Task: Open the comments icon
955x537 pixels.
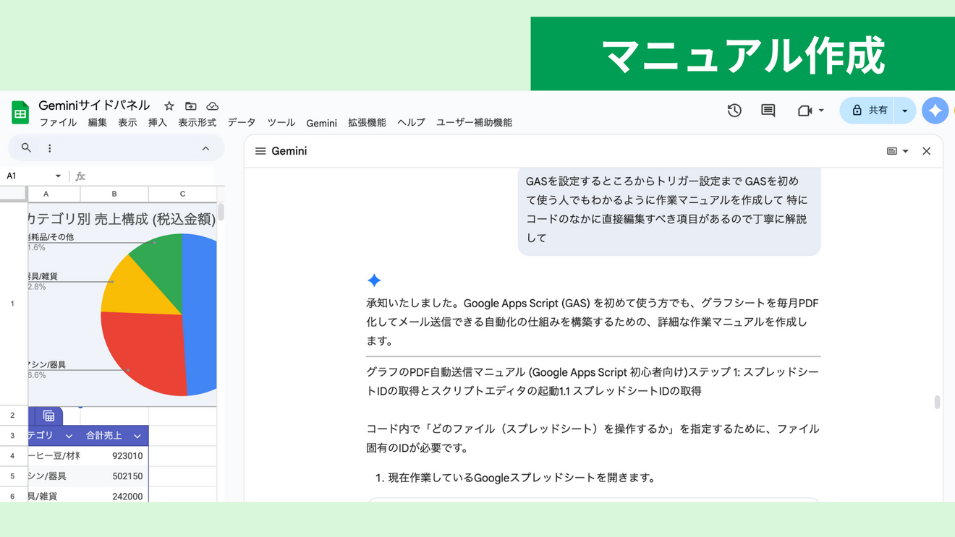Action: coord(768,111)
